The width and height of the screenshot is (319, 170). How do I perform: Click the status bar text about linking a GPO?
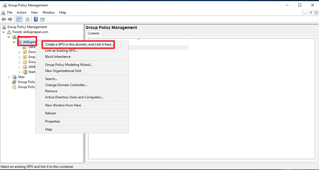point(37,167)
